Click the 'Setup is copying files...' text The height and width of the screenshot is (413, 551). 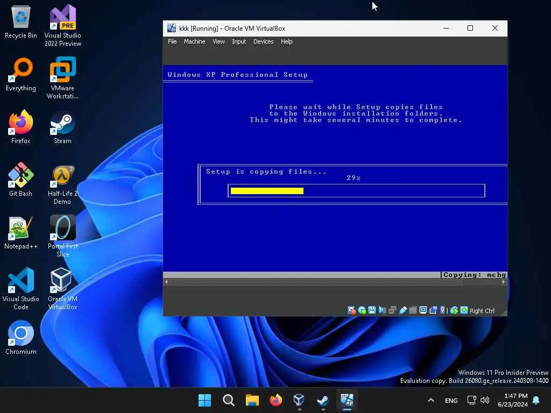pos(266,172)
